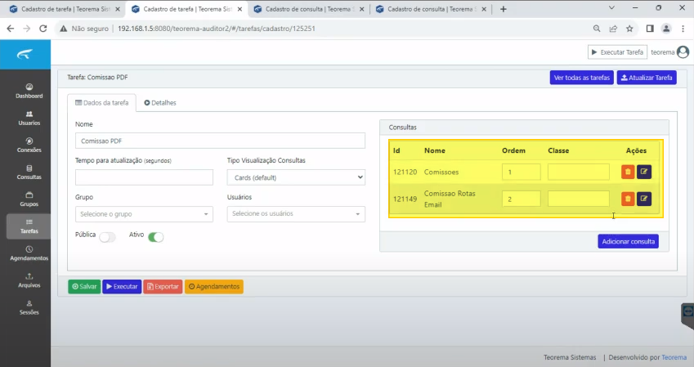
Task: Reload the browser page
Action: 43,29
